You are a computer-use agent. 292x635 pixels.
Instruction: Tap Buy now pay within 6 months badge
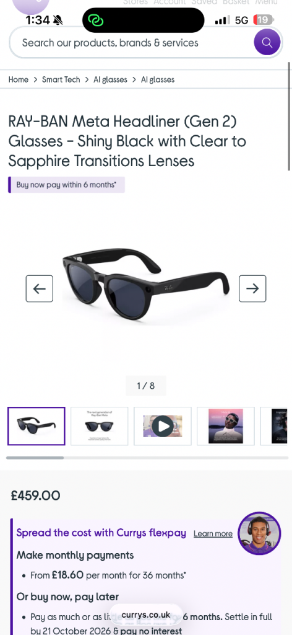pyautogui.click(x=66, y=185)
